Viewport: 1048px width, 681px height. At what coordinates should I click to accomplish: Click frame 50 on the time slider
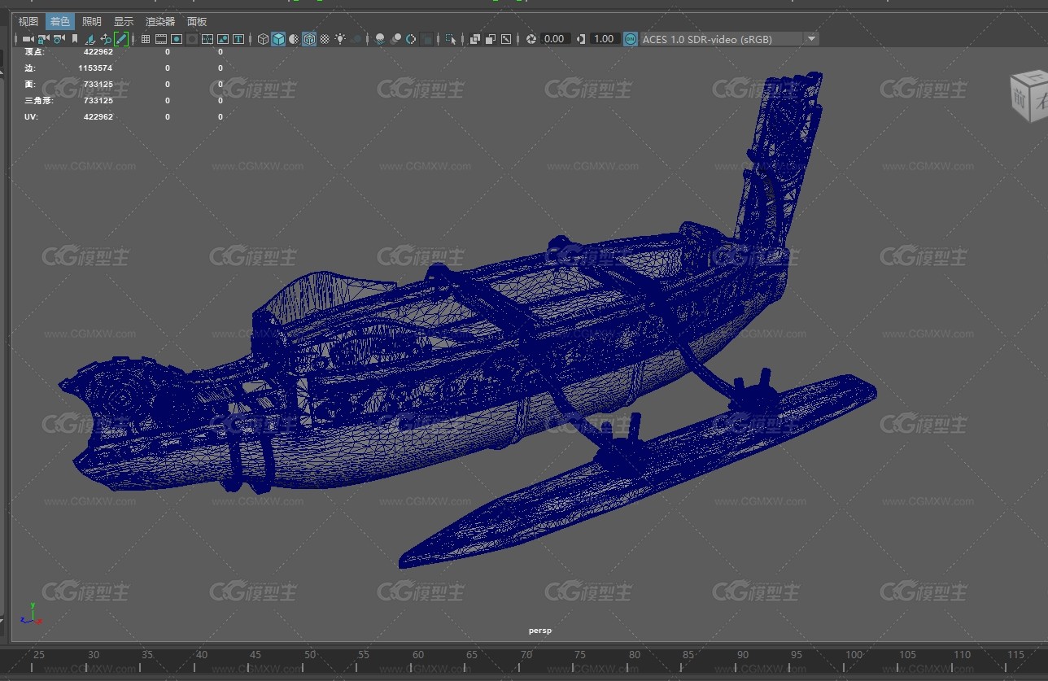point(310,654)
